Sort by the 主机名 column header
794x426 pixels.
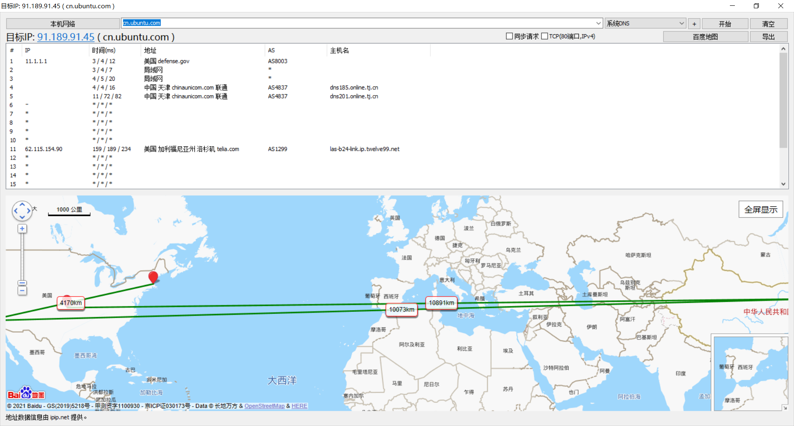tap(378, 50)
